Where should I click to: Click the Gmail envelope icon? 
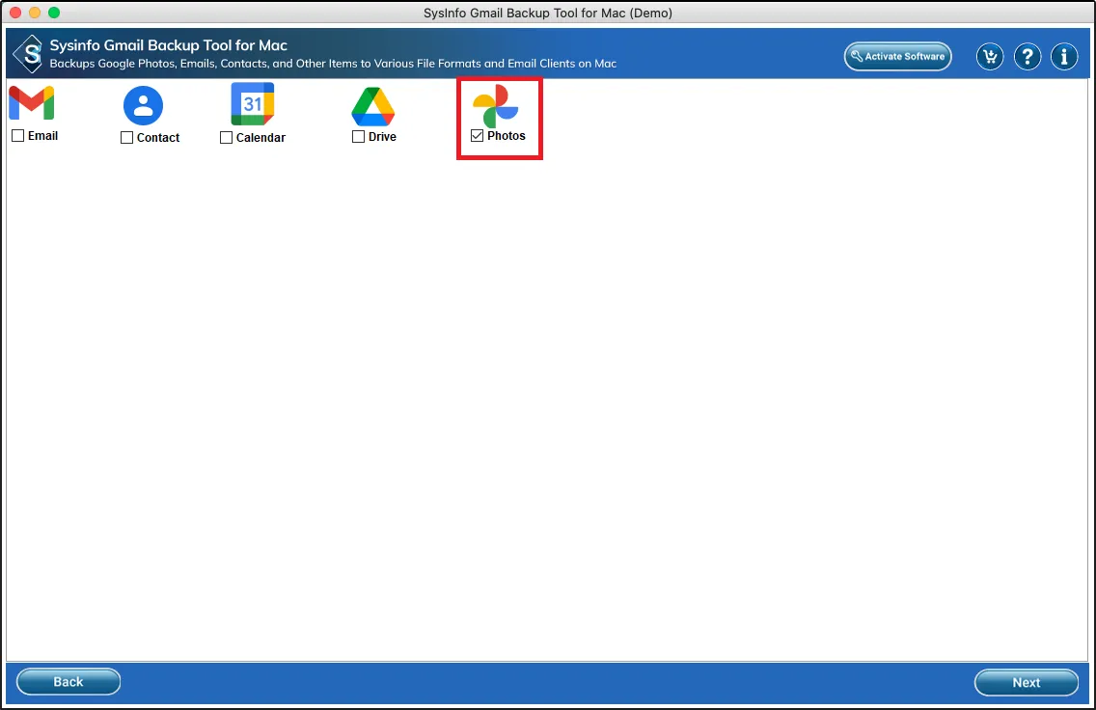point(32,103)
